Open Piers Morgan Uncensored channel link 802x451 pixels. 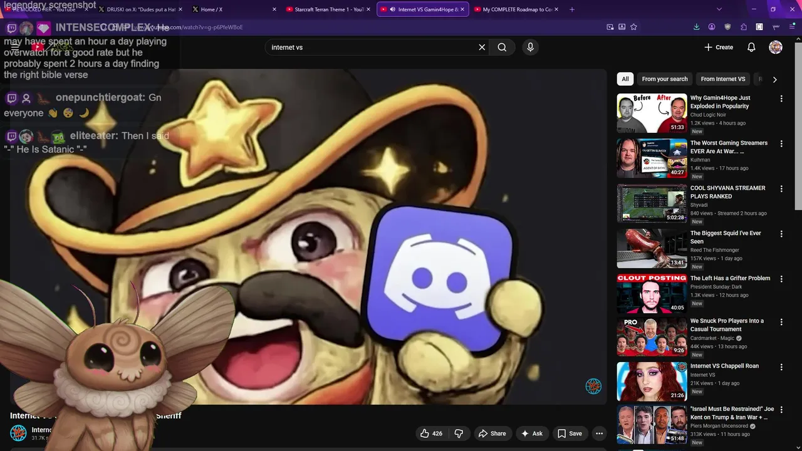click(x=719, y=426)
